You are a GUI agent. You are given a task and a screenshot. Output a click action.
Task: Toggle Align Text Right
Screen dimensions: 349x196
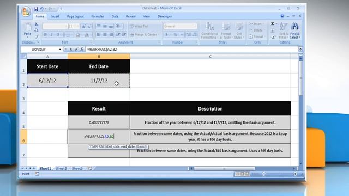(111, 34)
